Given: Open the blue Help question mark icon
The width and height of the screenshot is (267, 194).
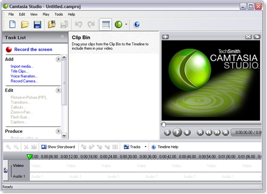Looking at the screenshot, I should (x=137, y=25).
